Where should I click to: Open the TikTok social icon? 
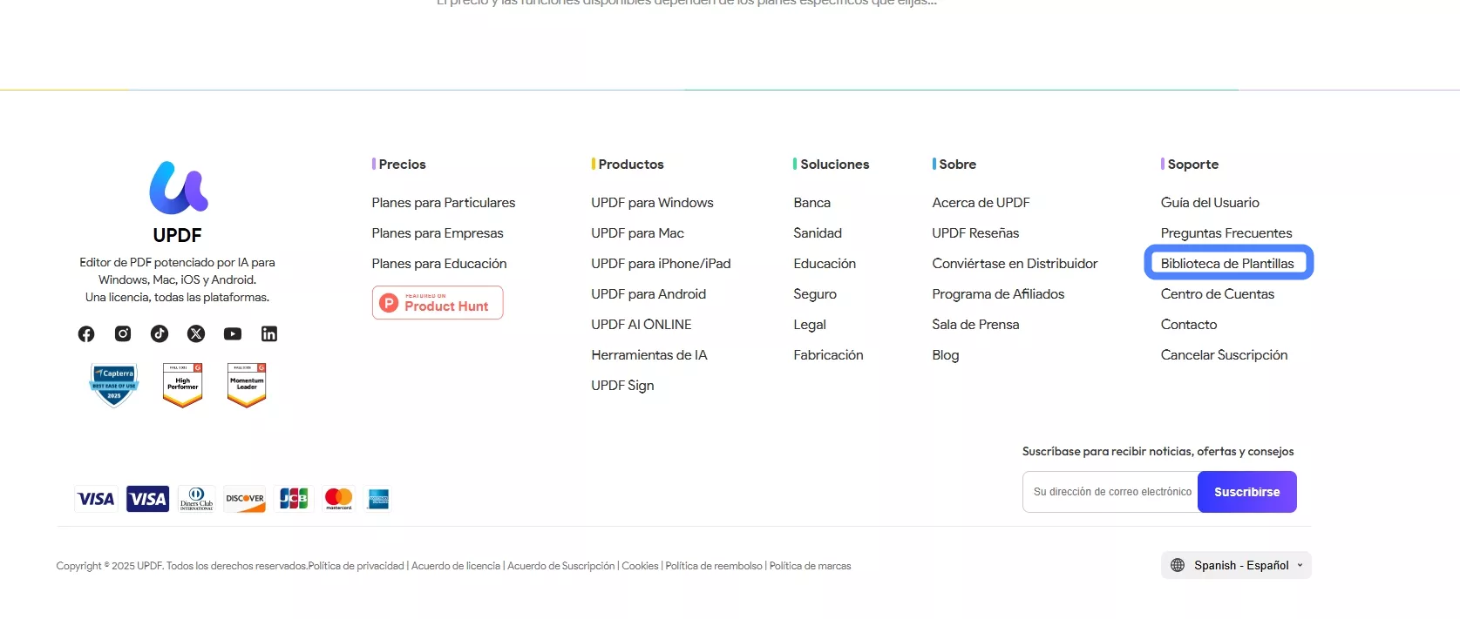[160, 333]
